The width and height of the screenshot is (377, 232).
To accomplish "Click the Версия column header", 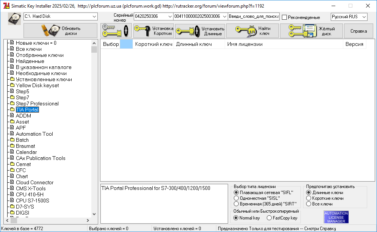I will click(354, 44).
